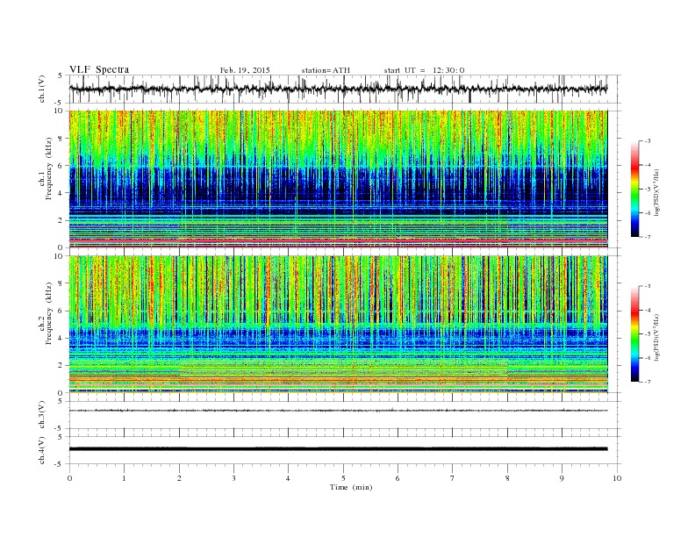This screenshot has width=695, height=537.
Task: Click the "start UT = 12:30:0" text
Action: (424, 70)
